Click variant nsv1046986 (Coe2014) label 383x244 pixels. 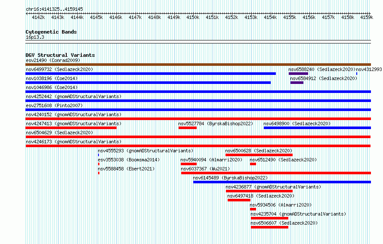point(52,87)
